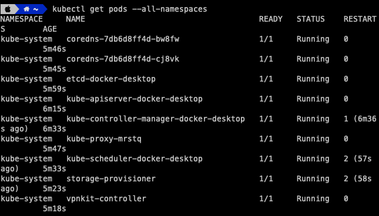Click the home icon in prompt
This screenshot has width=379, height=216.
click(26, 9)
